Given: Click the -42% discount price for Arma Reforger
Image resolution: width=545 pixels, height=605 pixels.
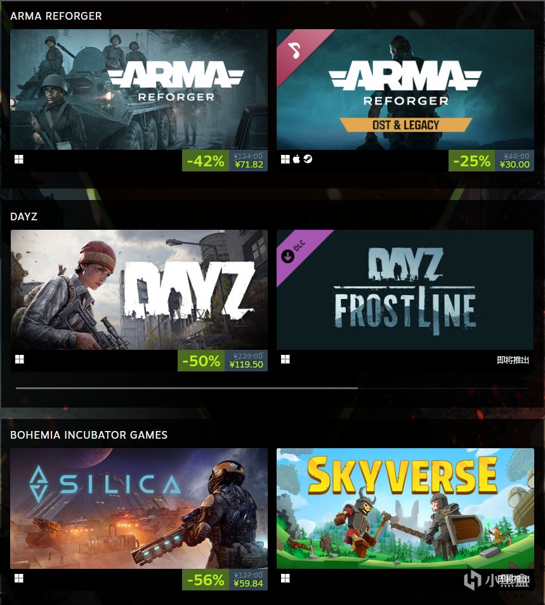Looking at the screenshot, I should 225,161.
